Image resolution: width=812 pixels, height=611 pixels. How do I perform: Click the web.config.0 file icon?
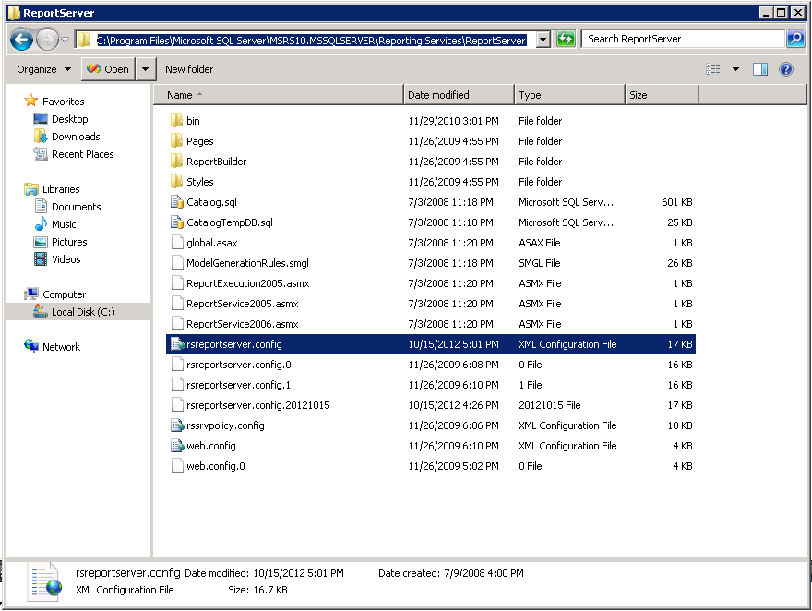pos(176,466)
